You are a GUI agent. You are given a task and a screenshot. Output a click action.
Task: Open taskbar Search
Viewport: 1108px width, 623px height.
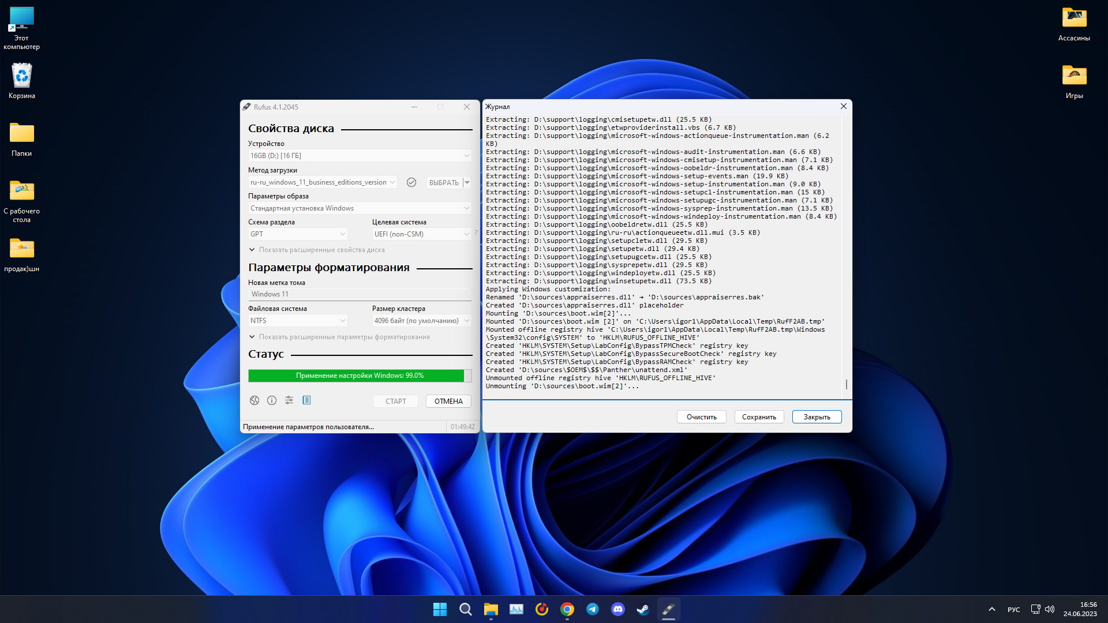[465, 609]
